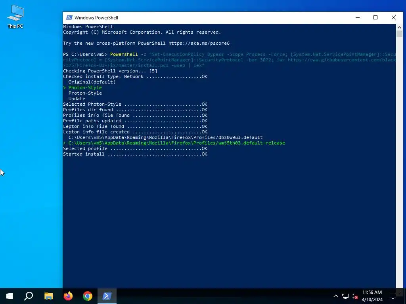The height and width of the screenshot is (304, 406).
Task: Launch Google Chrome from the taskbar
Action: pyautogui.click(x=88, y=296)
